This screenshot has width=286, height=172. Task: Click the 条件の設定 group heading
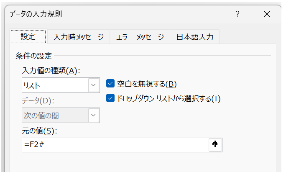coord(33,56)
